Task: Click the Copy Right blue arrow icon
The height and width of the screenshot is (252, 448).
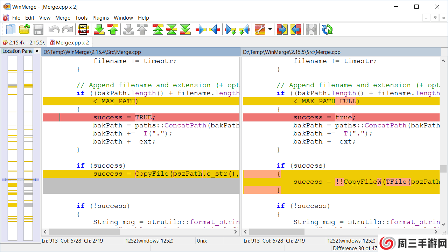Action: point(201,29)
